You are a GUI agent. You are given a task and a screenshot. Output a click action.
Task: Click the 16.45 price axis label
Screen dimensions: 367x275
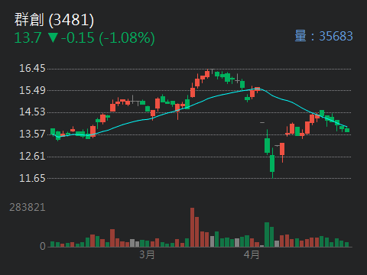click(x=32, y=68)
